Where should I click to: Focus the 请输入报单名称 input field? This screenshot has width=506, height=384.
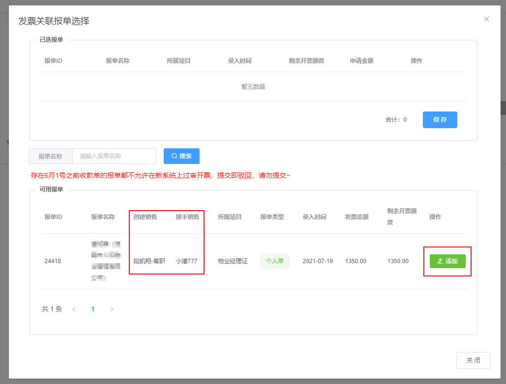point(114,156)
